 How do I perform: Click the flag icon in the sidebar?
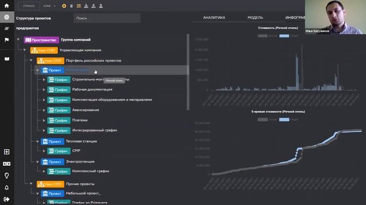click(7, 40)
